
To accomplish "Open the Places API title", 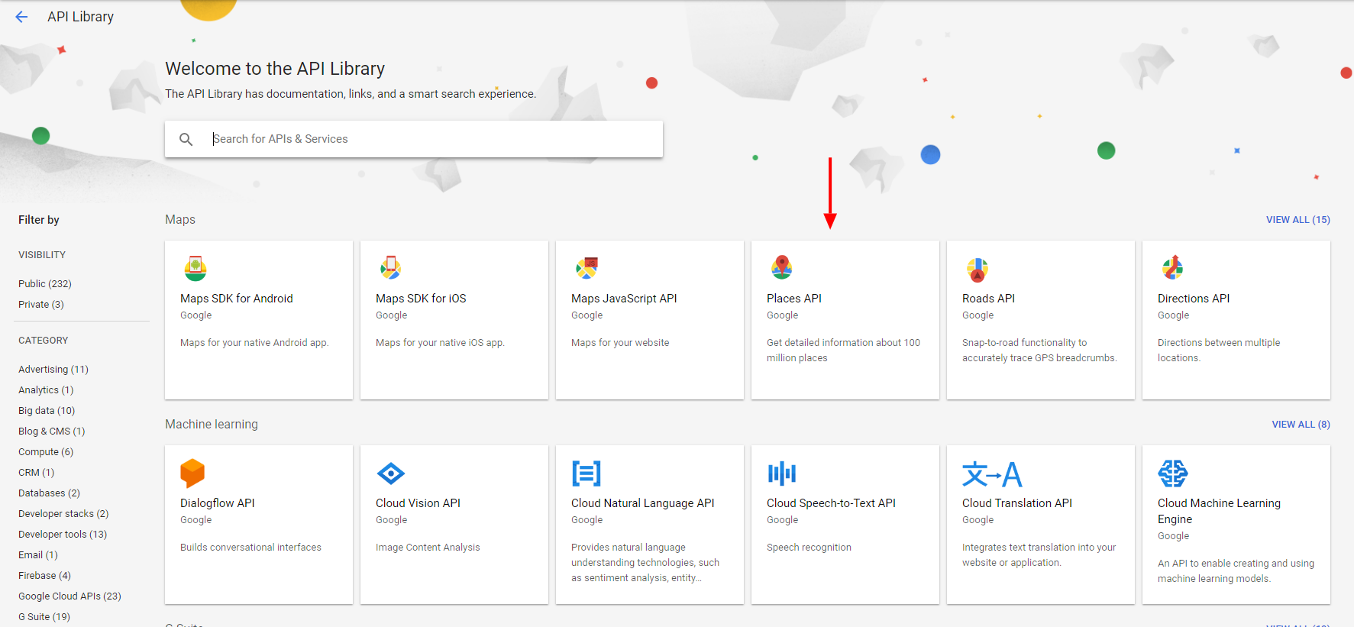I will [x=794, y=299].
